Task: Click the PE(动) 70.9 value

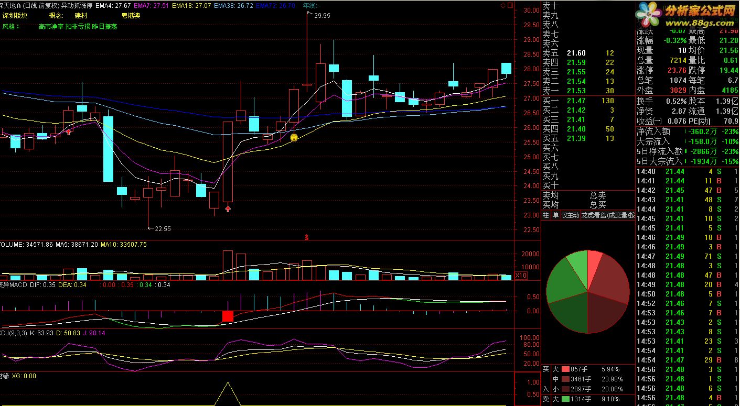Action: [732, 121]
